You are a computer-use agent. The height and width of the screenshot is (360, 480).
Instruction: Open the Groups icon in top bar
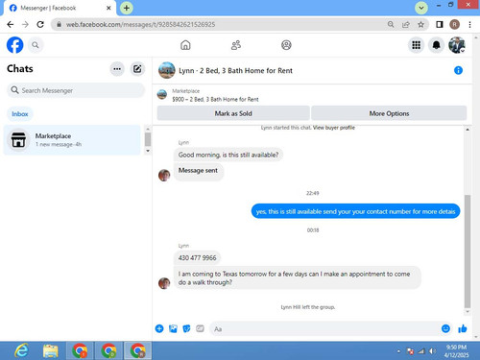pos(286,45)
